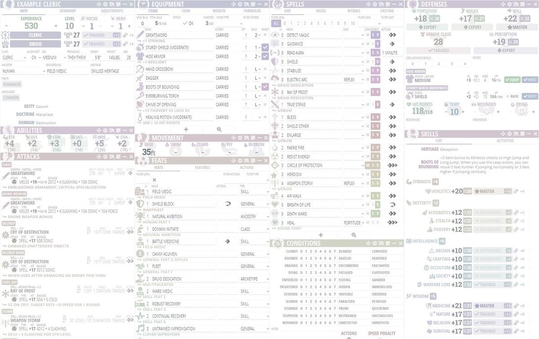Toggle the V component for Guidance
This screenshot has width=539, height=339.
pos(378,44)
